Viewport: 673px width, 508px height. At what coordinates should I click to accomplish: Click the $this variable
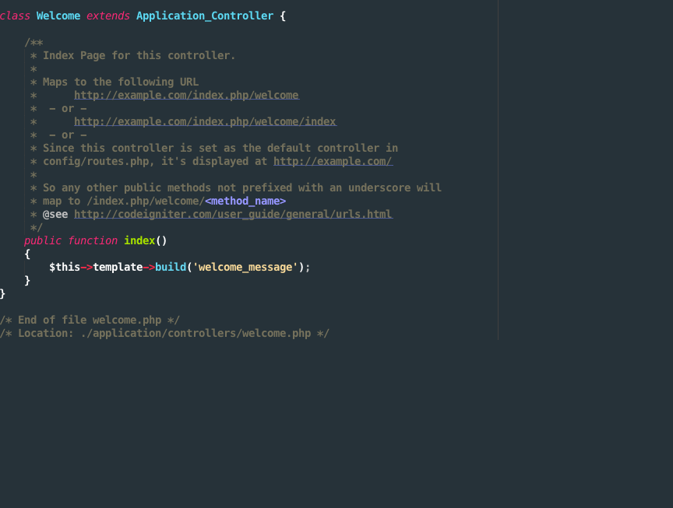pos(65,267)
